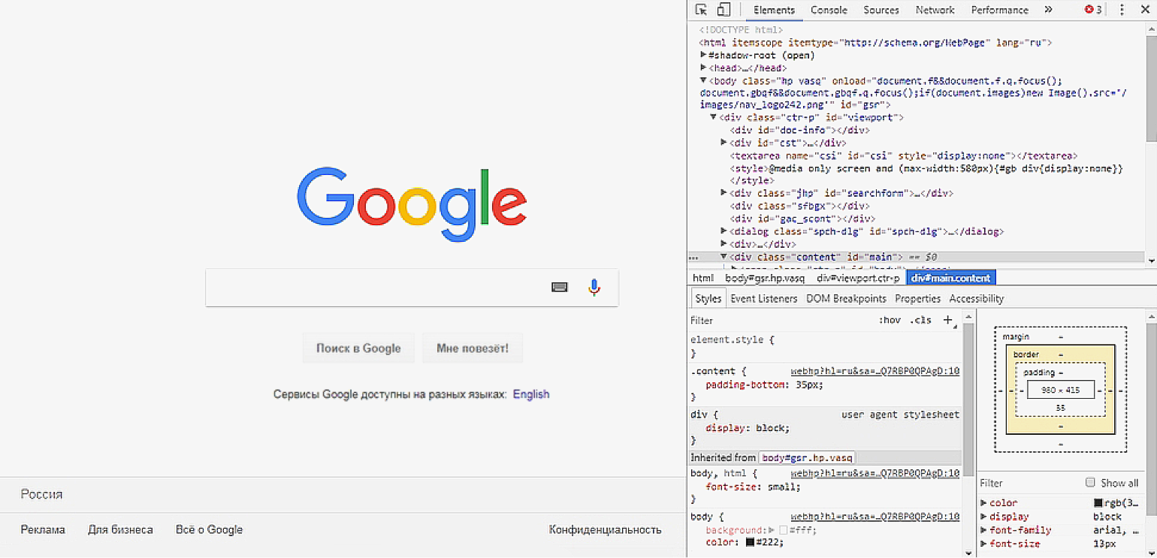Select the Accessibility sidebar tab
This screenshot has width=1157, height=558.
(x=976, y=298)
